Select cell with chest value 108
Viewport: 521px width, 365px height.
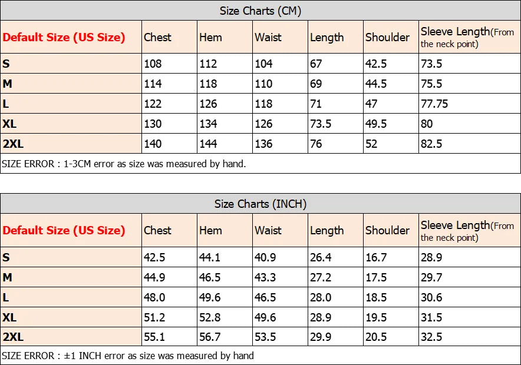pos(170,64)
